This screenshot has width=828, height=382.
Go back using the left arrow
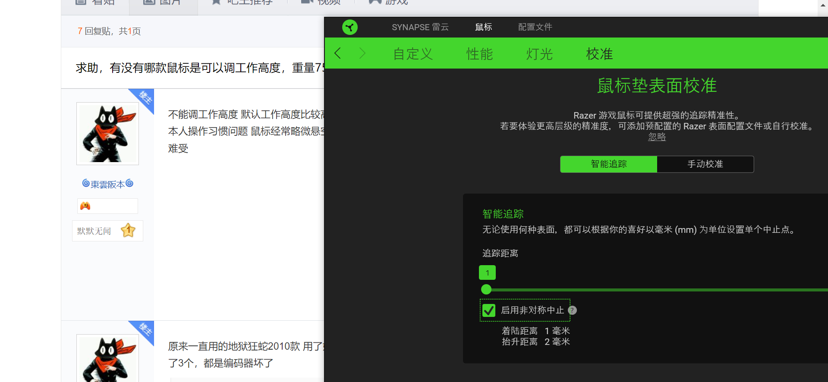click(x=338, y=53)
